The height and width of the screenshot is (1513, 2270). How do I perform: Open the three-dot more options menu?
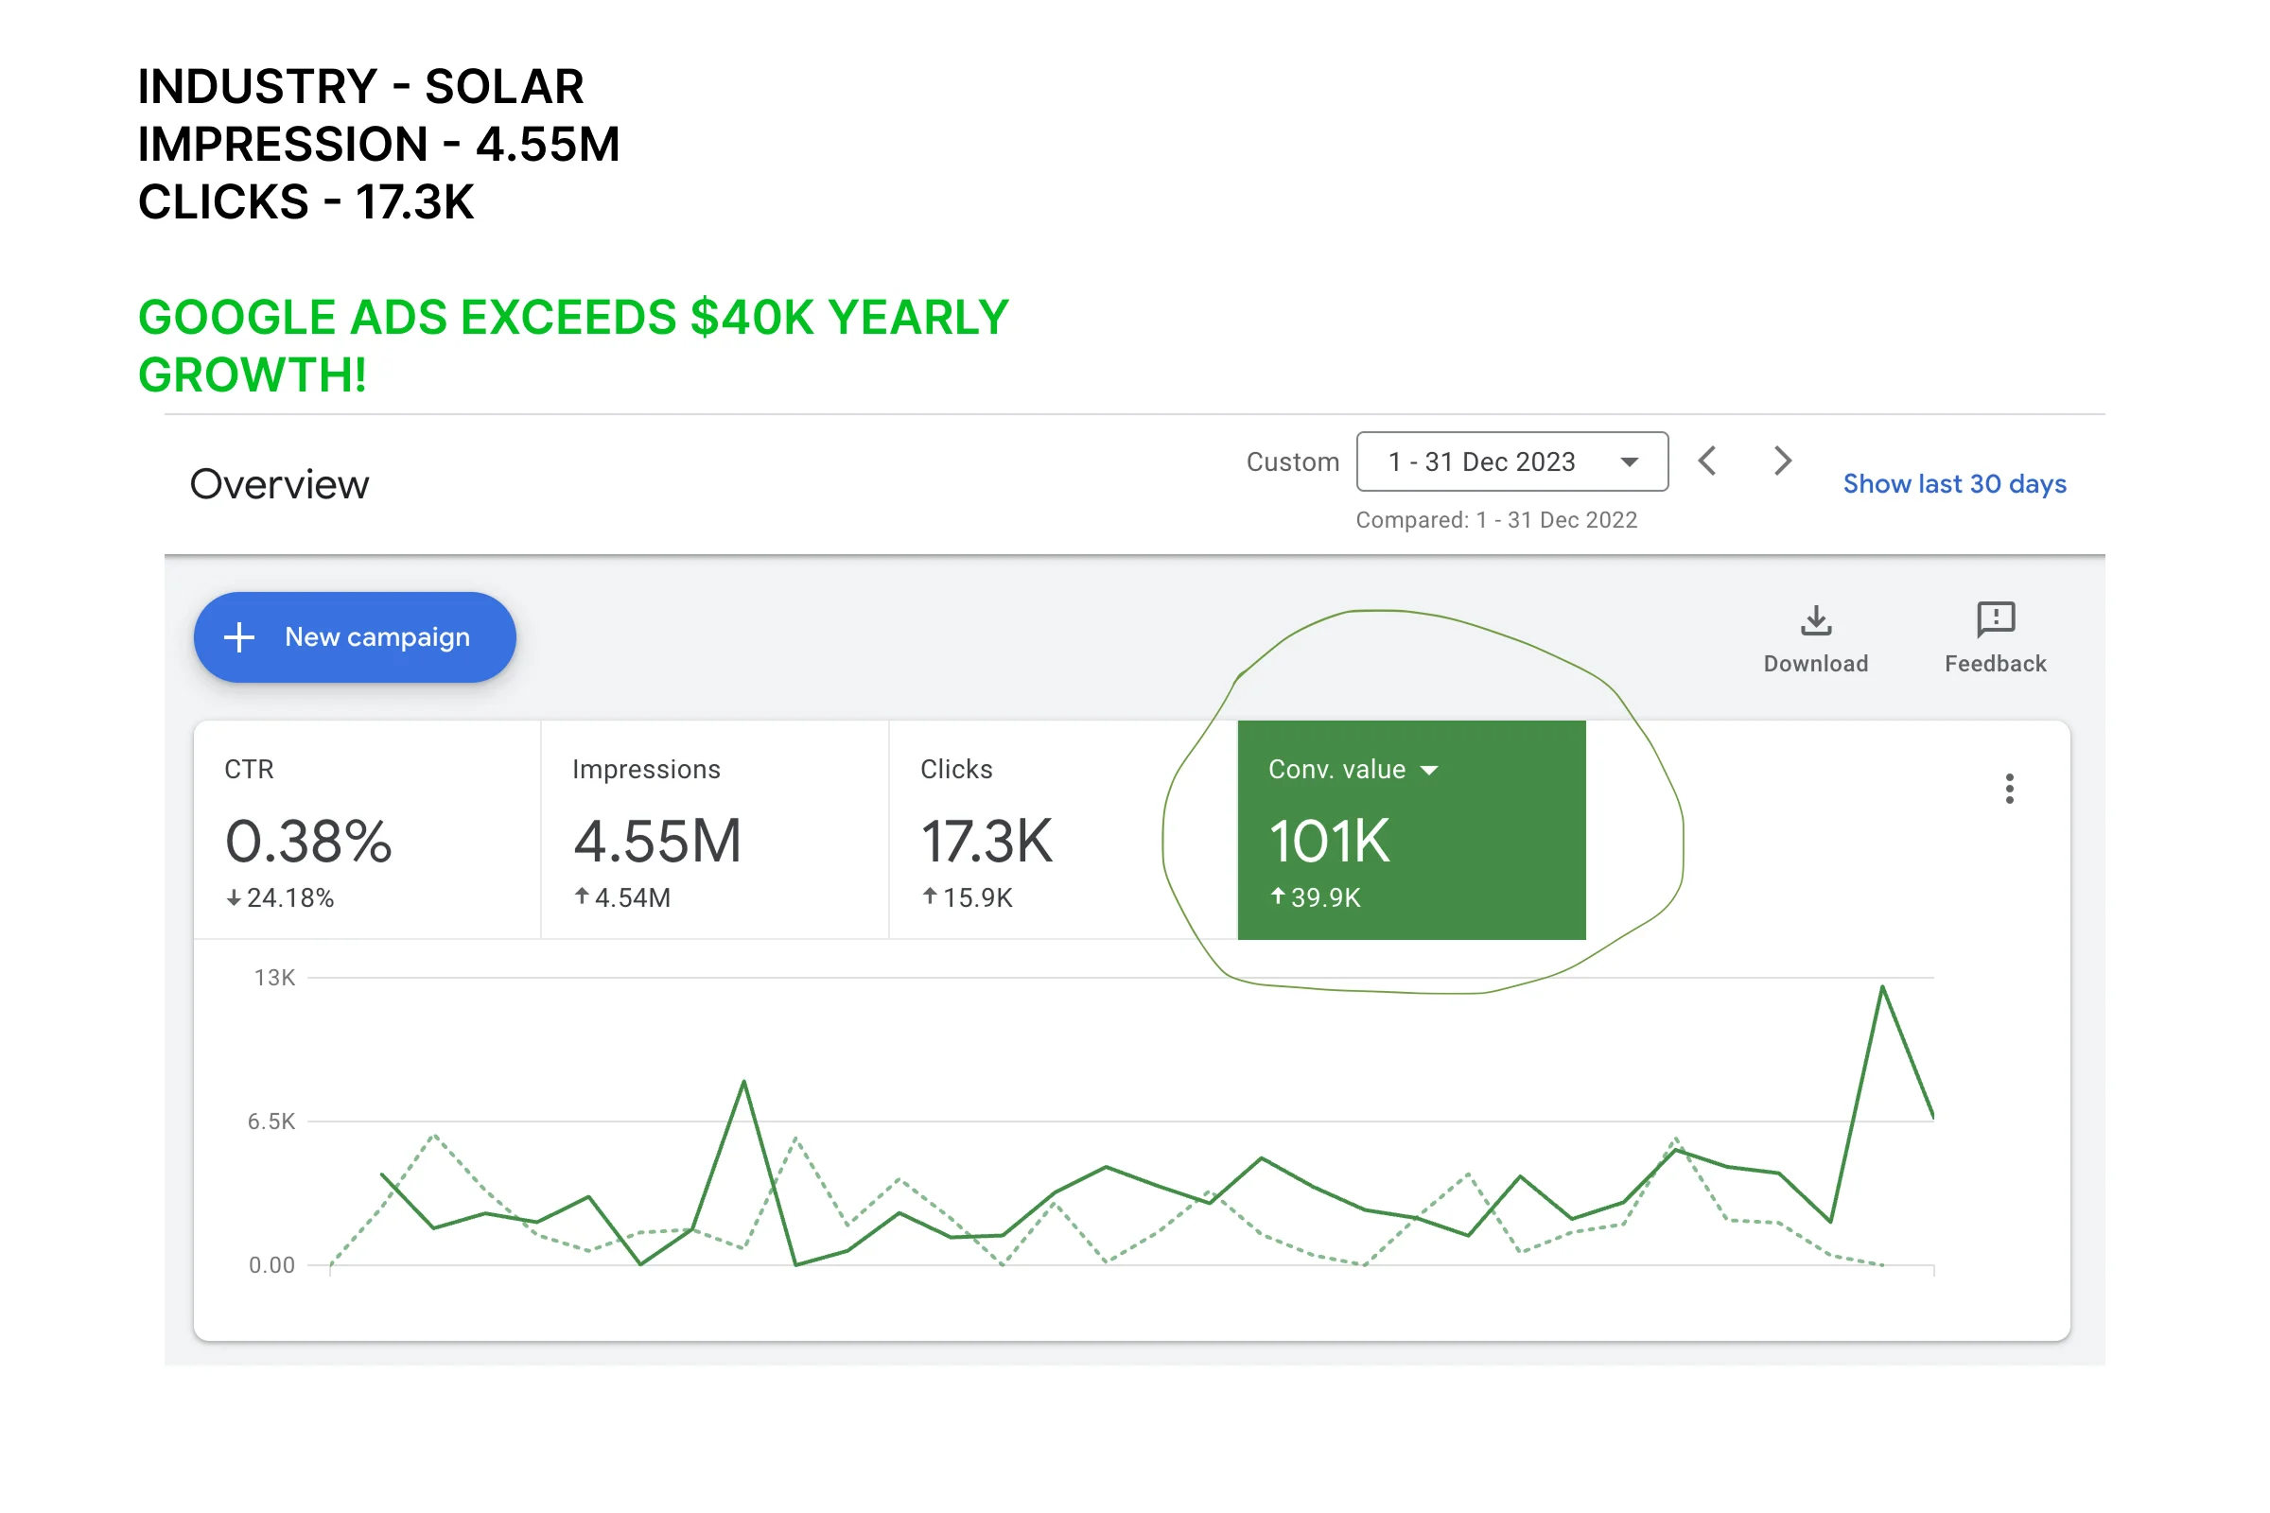coord(2009,789)
